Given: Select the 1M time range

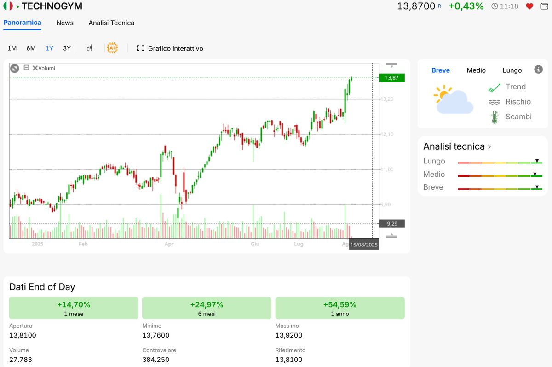Looking at the screenshot, I should pyautogui.click(x=12, y=48).
